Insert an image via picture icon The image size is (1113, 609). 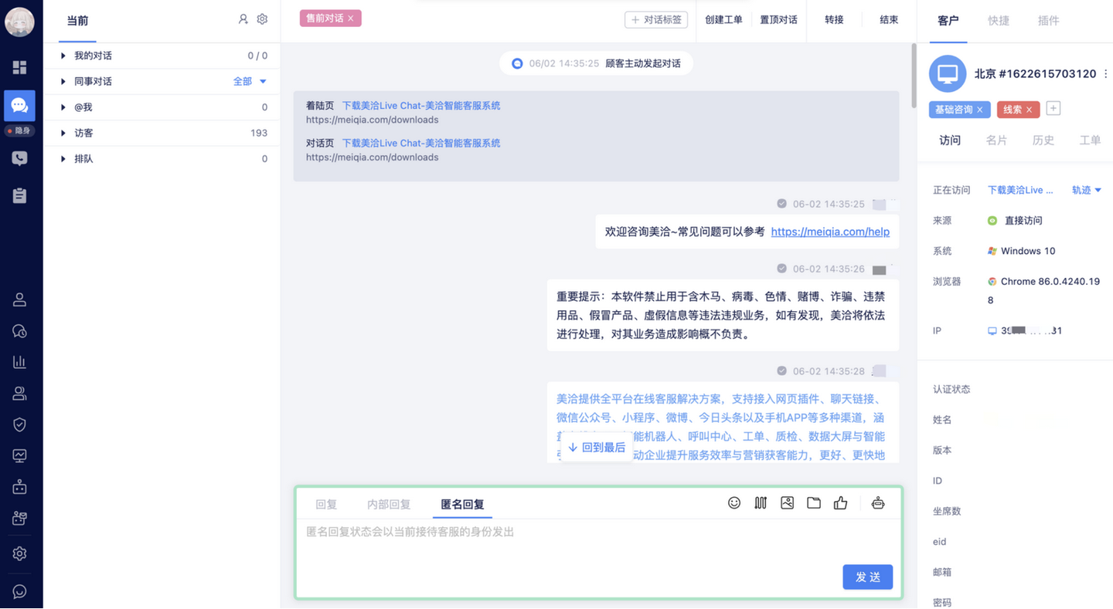787,503
